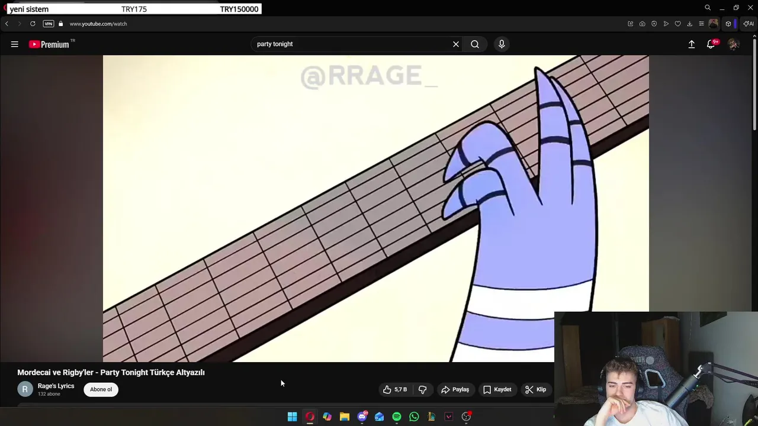
Task: Create a clip with Klip button
Action: (535, 389)
